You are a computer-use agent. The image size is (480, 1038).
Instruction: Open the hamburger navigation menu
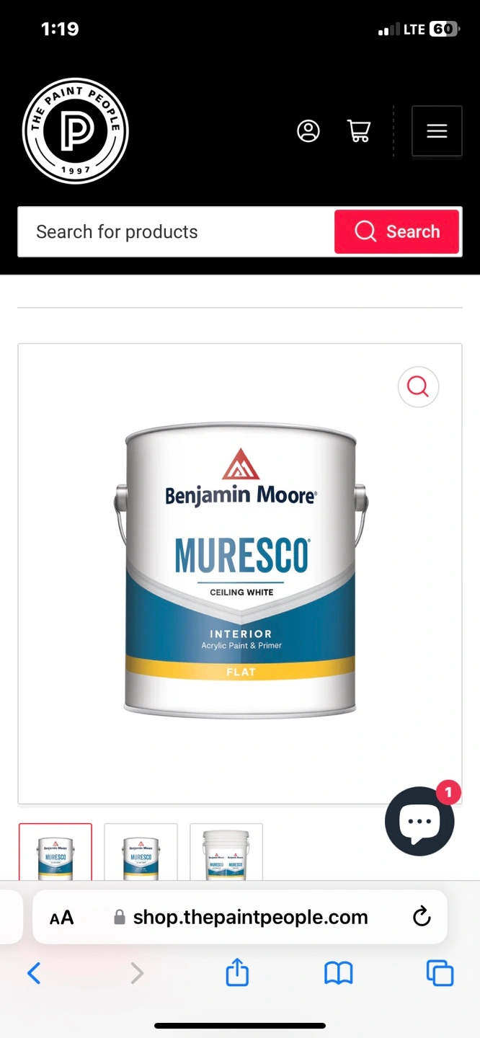[x=437, y=131]
